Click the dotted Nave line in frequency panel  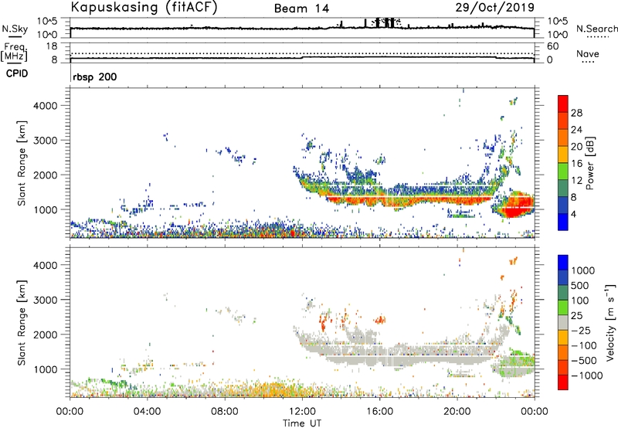(x=302, y=53)
